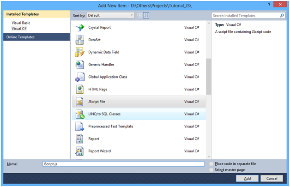
Task: Select the HTML Page icon
Action: (x=80, y=89)
